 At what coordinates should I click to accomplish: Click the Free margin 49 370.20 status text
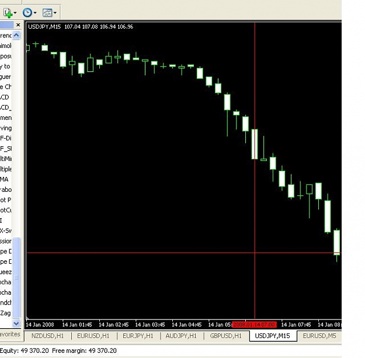[x=84, y=350]
